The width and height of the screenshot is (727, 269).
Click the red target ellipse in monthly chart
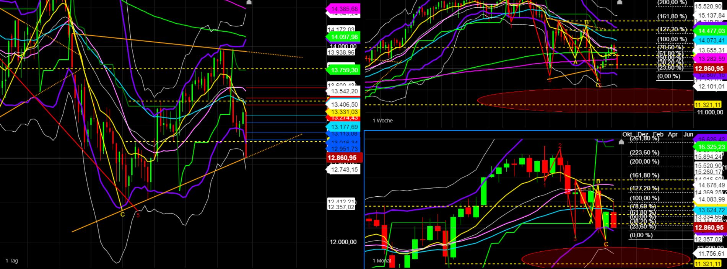pyautogui.click(x=606, y=257)
